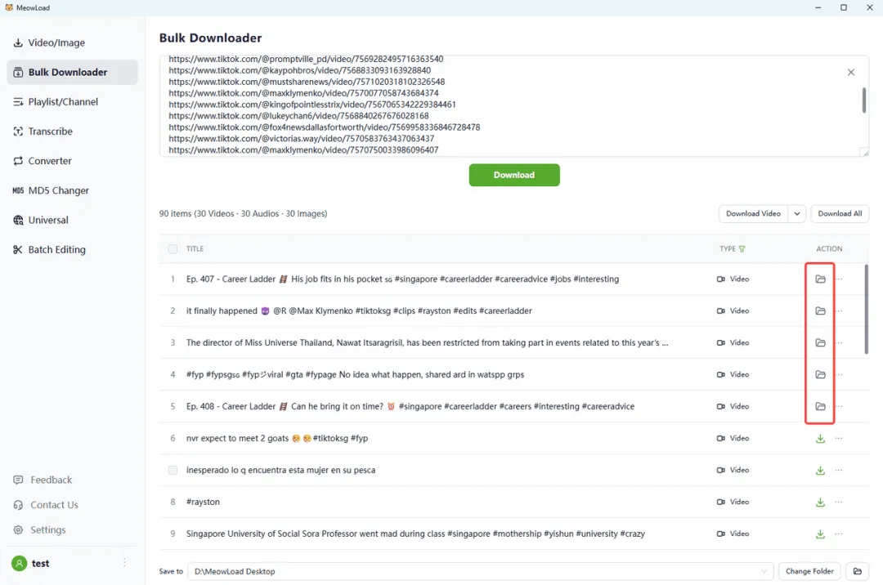This screenshot has height=585, width=883.
Task: Open more options for Singapore University row
Action: [839, 534]
